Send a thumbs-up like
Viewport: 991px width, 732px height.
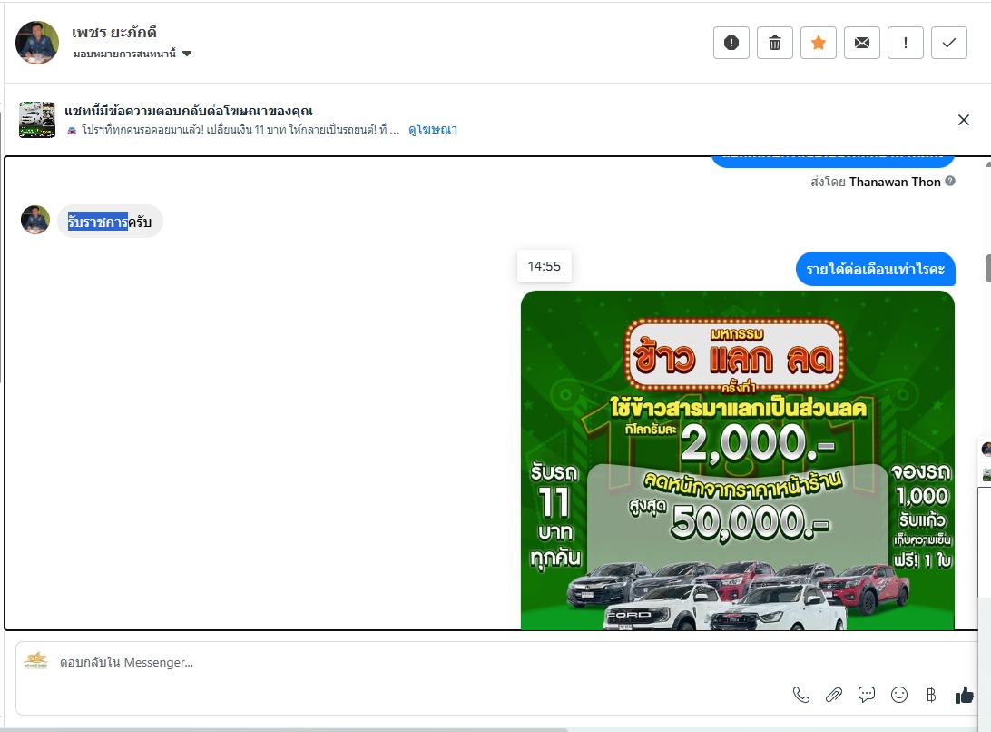[x=965, y=696]
